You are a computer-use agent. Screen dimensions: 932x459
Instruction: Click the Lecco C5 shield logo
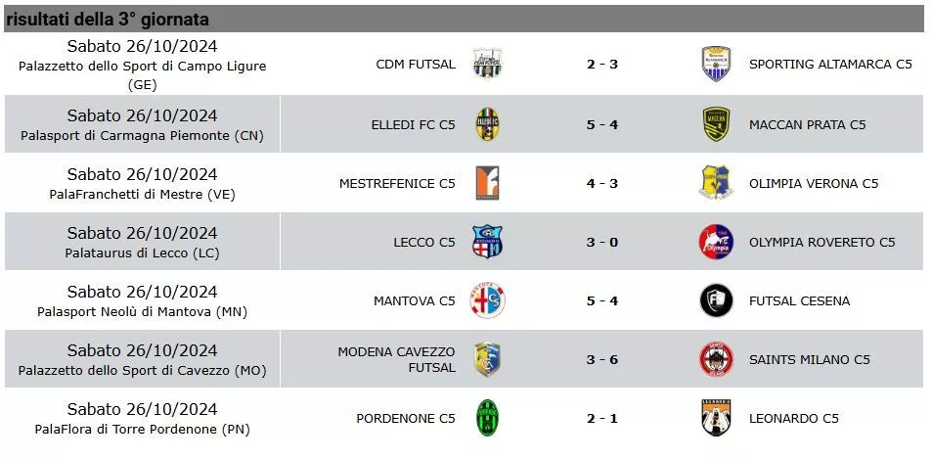[x=487, y=242]
